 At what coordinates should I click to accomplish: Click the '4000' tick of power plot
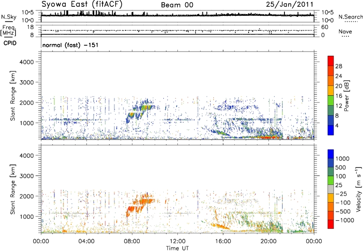(26, 62)
